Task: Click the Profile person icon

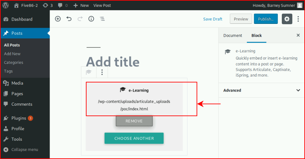Action: coord(6,129)
